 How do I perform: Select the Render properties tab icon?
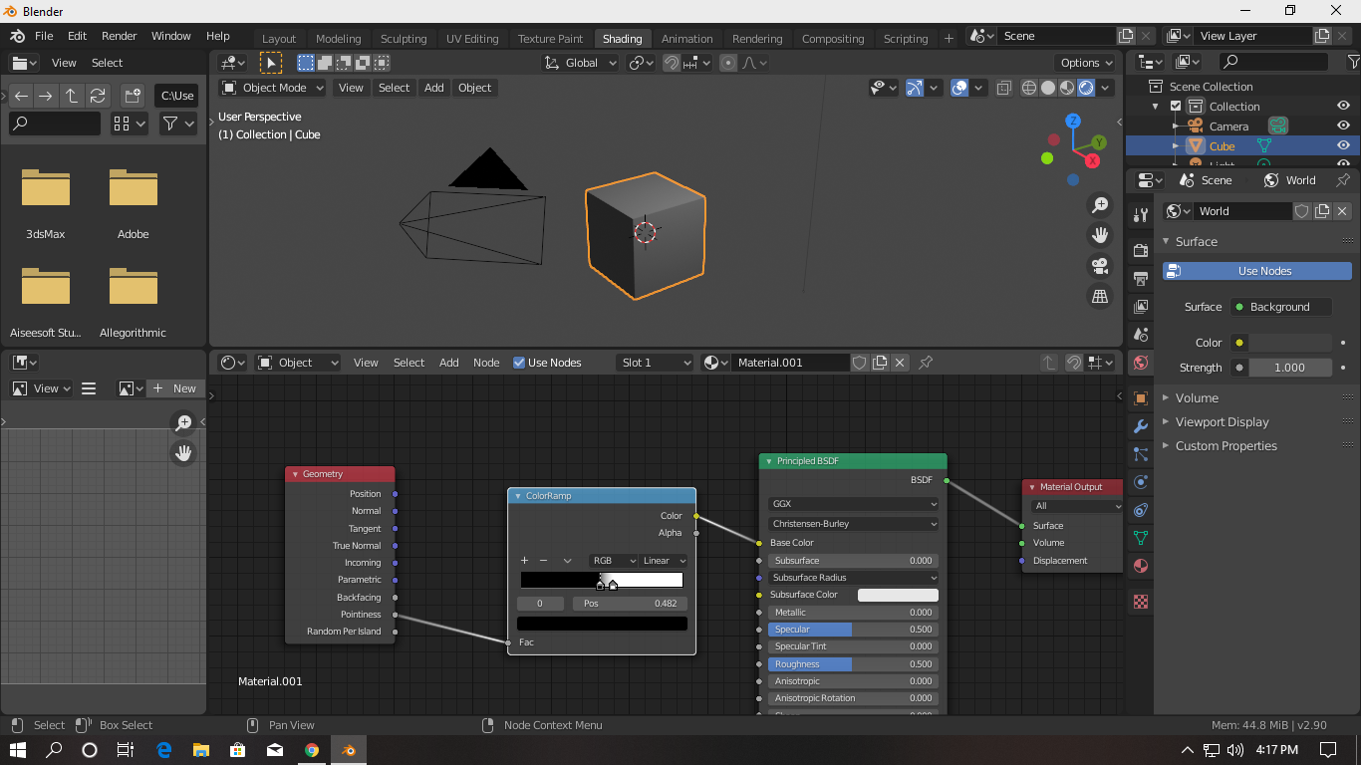[1141, 250]
